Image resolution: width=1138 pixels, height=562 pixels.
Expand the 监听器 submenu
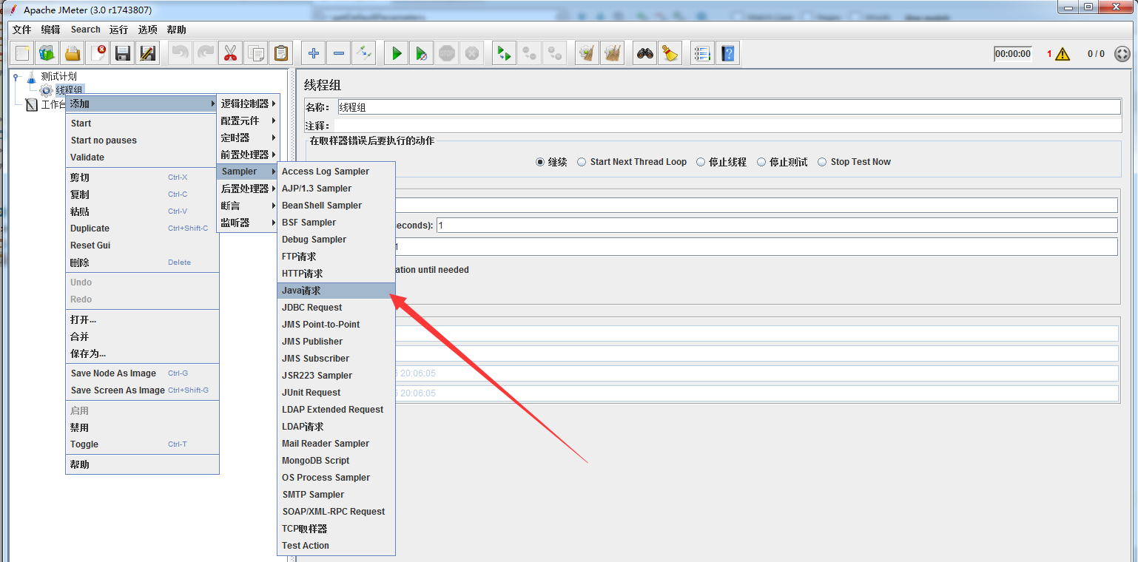248,223
